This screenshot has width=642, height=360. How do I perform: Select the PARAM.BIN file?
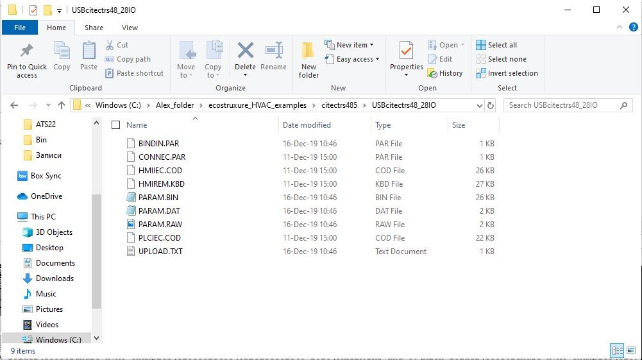pos(158,198)
